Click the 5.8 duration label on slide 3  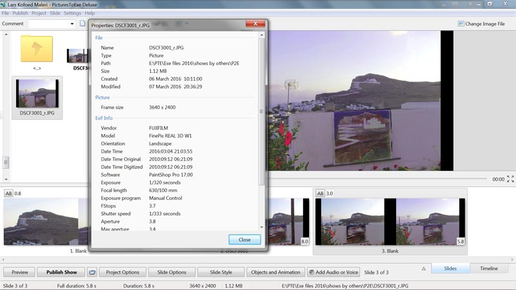(x=461, y=241)
